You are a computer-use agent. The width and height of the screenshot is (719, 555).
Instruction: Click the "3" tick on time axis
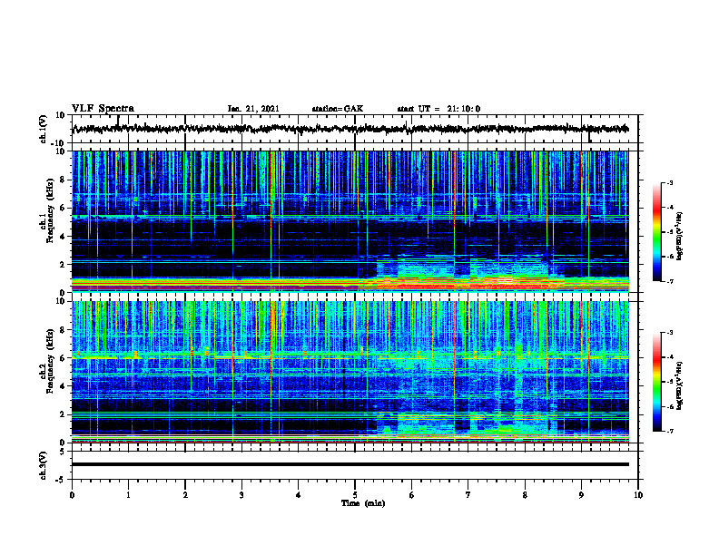[241, 495]
